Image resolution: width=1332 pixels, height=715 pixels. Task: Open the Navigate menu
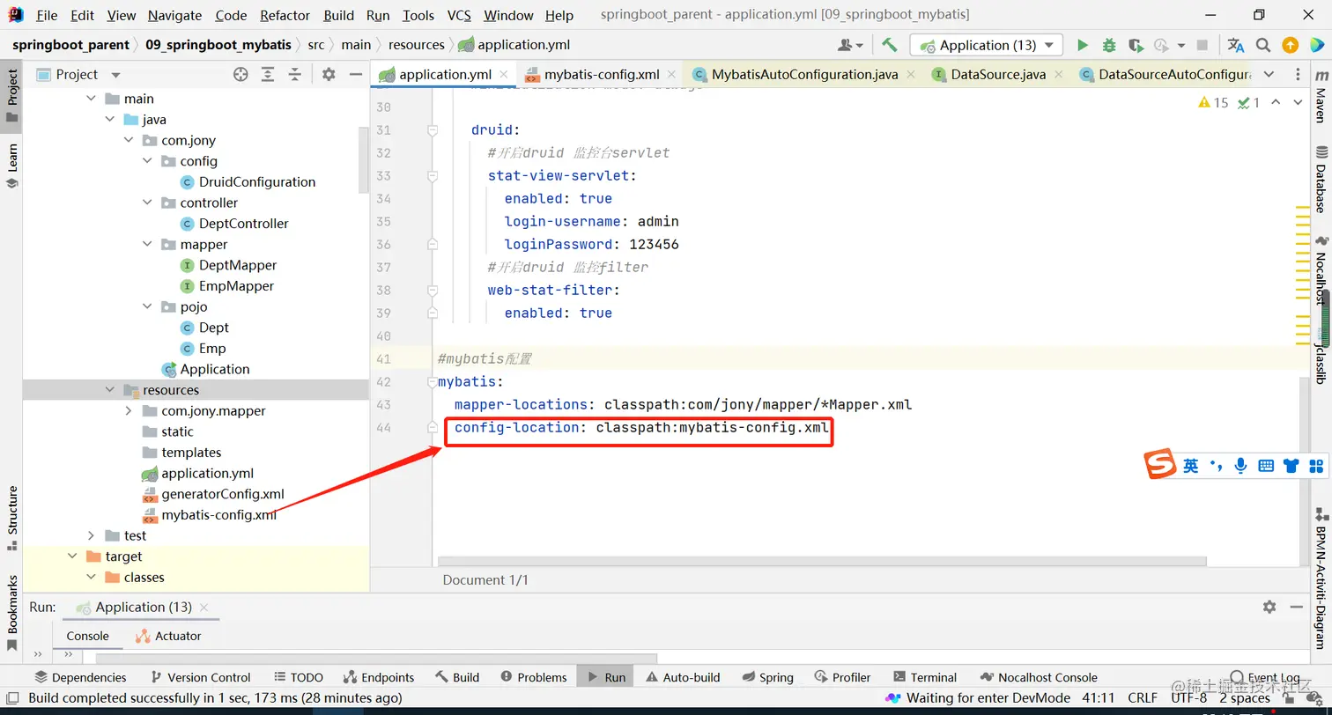click(174, 15)
